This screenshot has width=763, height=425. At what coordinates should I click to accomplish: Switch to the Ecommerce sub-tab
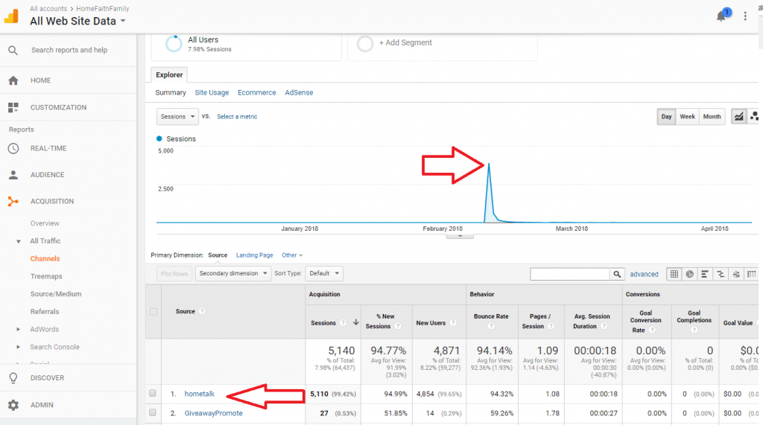[256, 92]
